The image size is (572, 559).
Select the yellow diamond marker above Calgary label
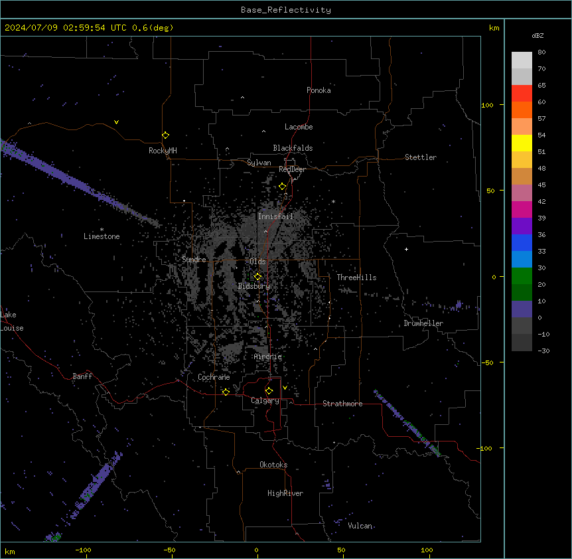[269, 391]
